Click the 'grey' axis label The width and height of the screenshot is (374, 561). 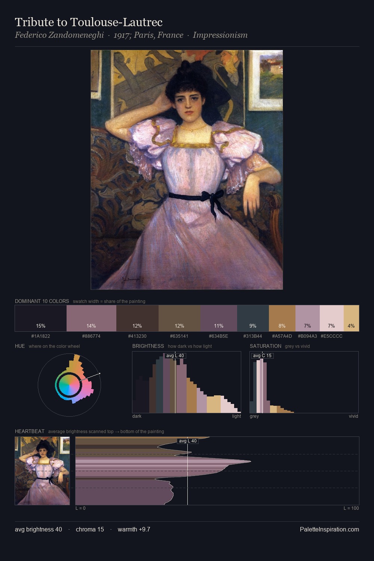(254, 416)
